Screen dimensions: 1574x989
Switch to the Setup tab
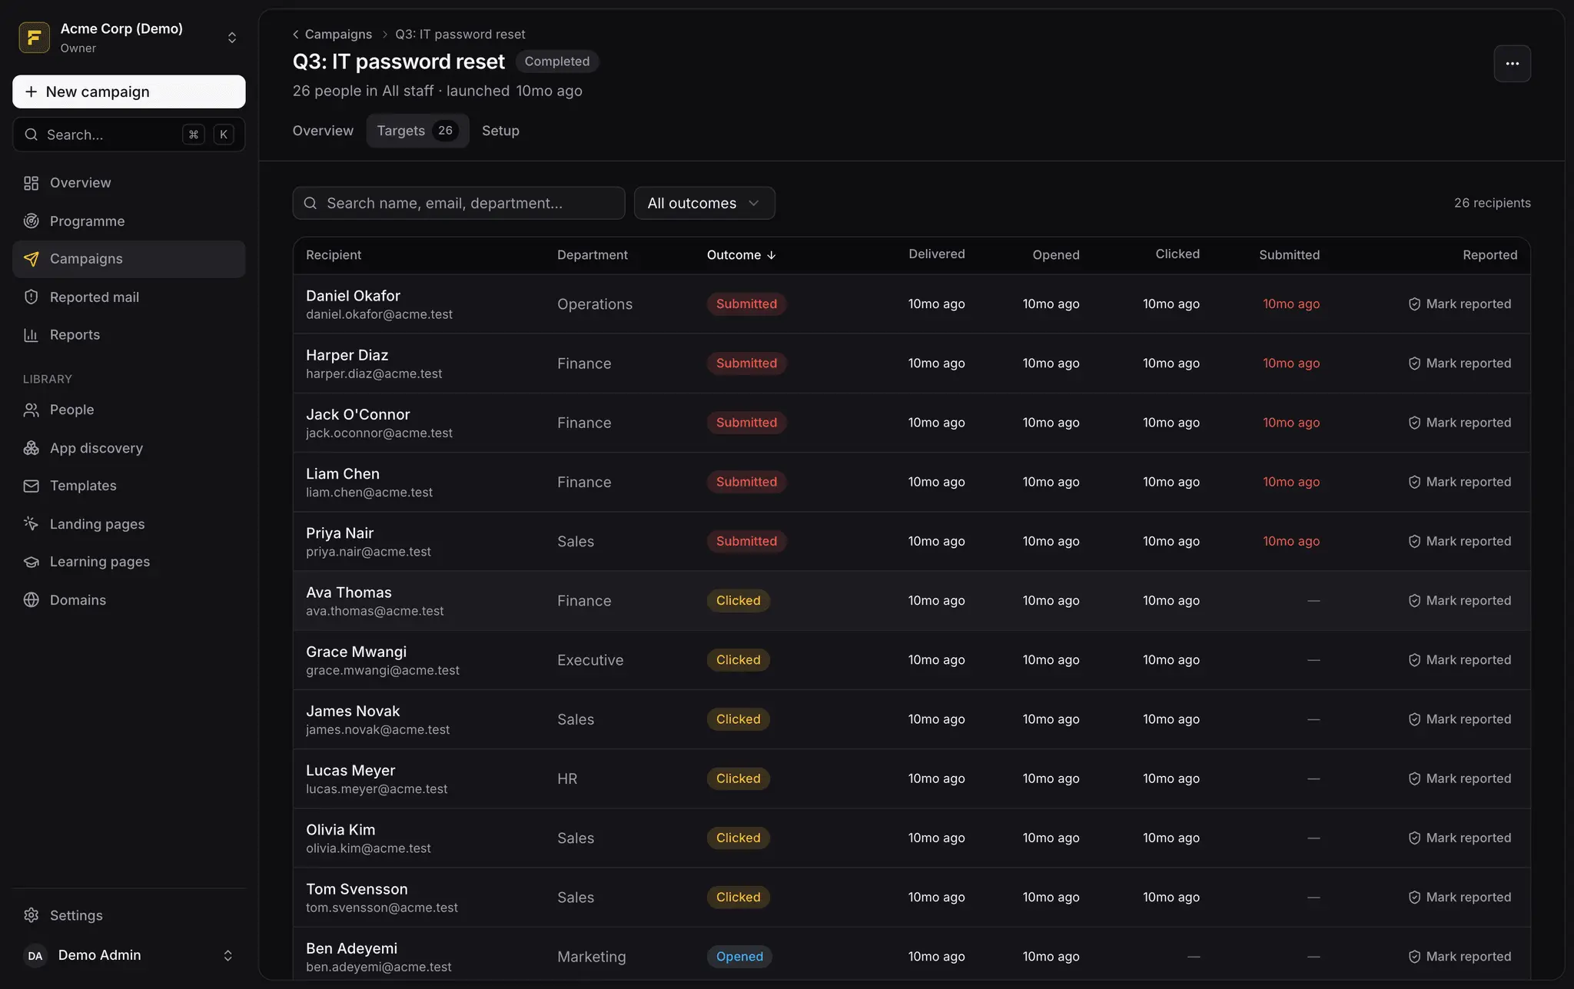(x=500, y=131)
